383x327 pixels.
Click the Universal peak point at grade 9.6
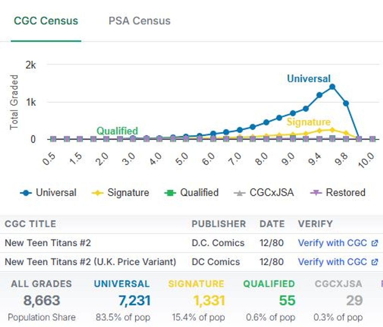click(332, 87)
